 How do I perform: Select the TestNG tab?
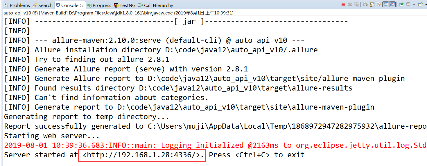124,5
